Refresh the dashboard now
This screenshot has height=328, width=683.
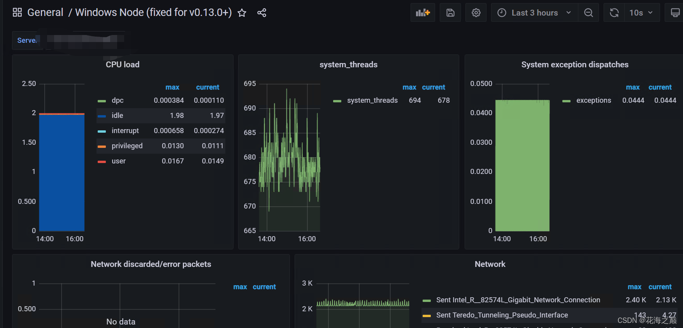614,13
